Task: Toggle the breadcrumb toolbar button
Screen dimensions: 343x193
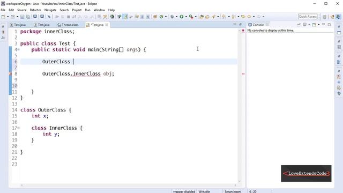Action: [119, 17]
